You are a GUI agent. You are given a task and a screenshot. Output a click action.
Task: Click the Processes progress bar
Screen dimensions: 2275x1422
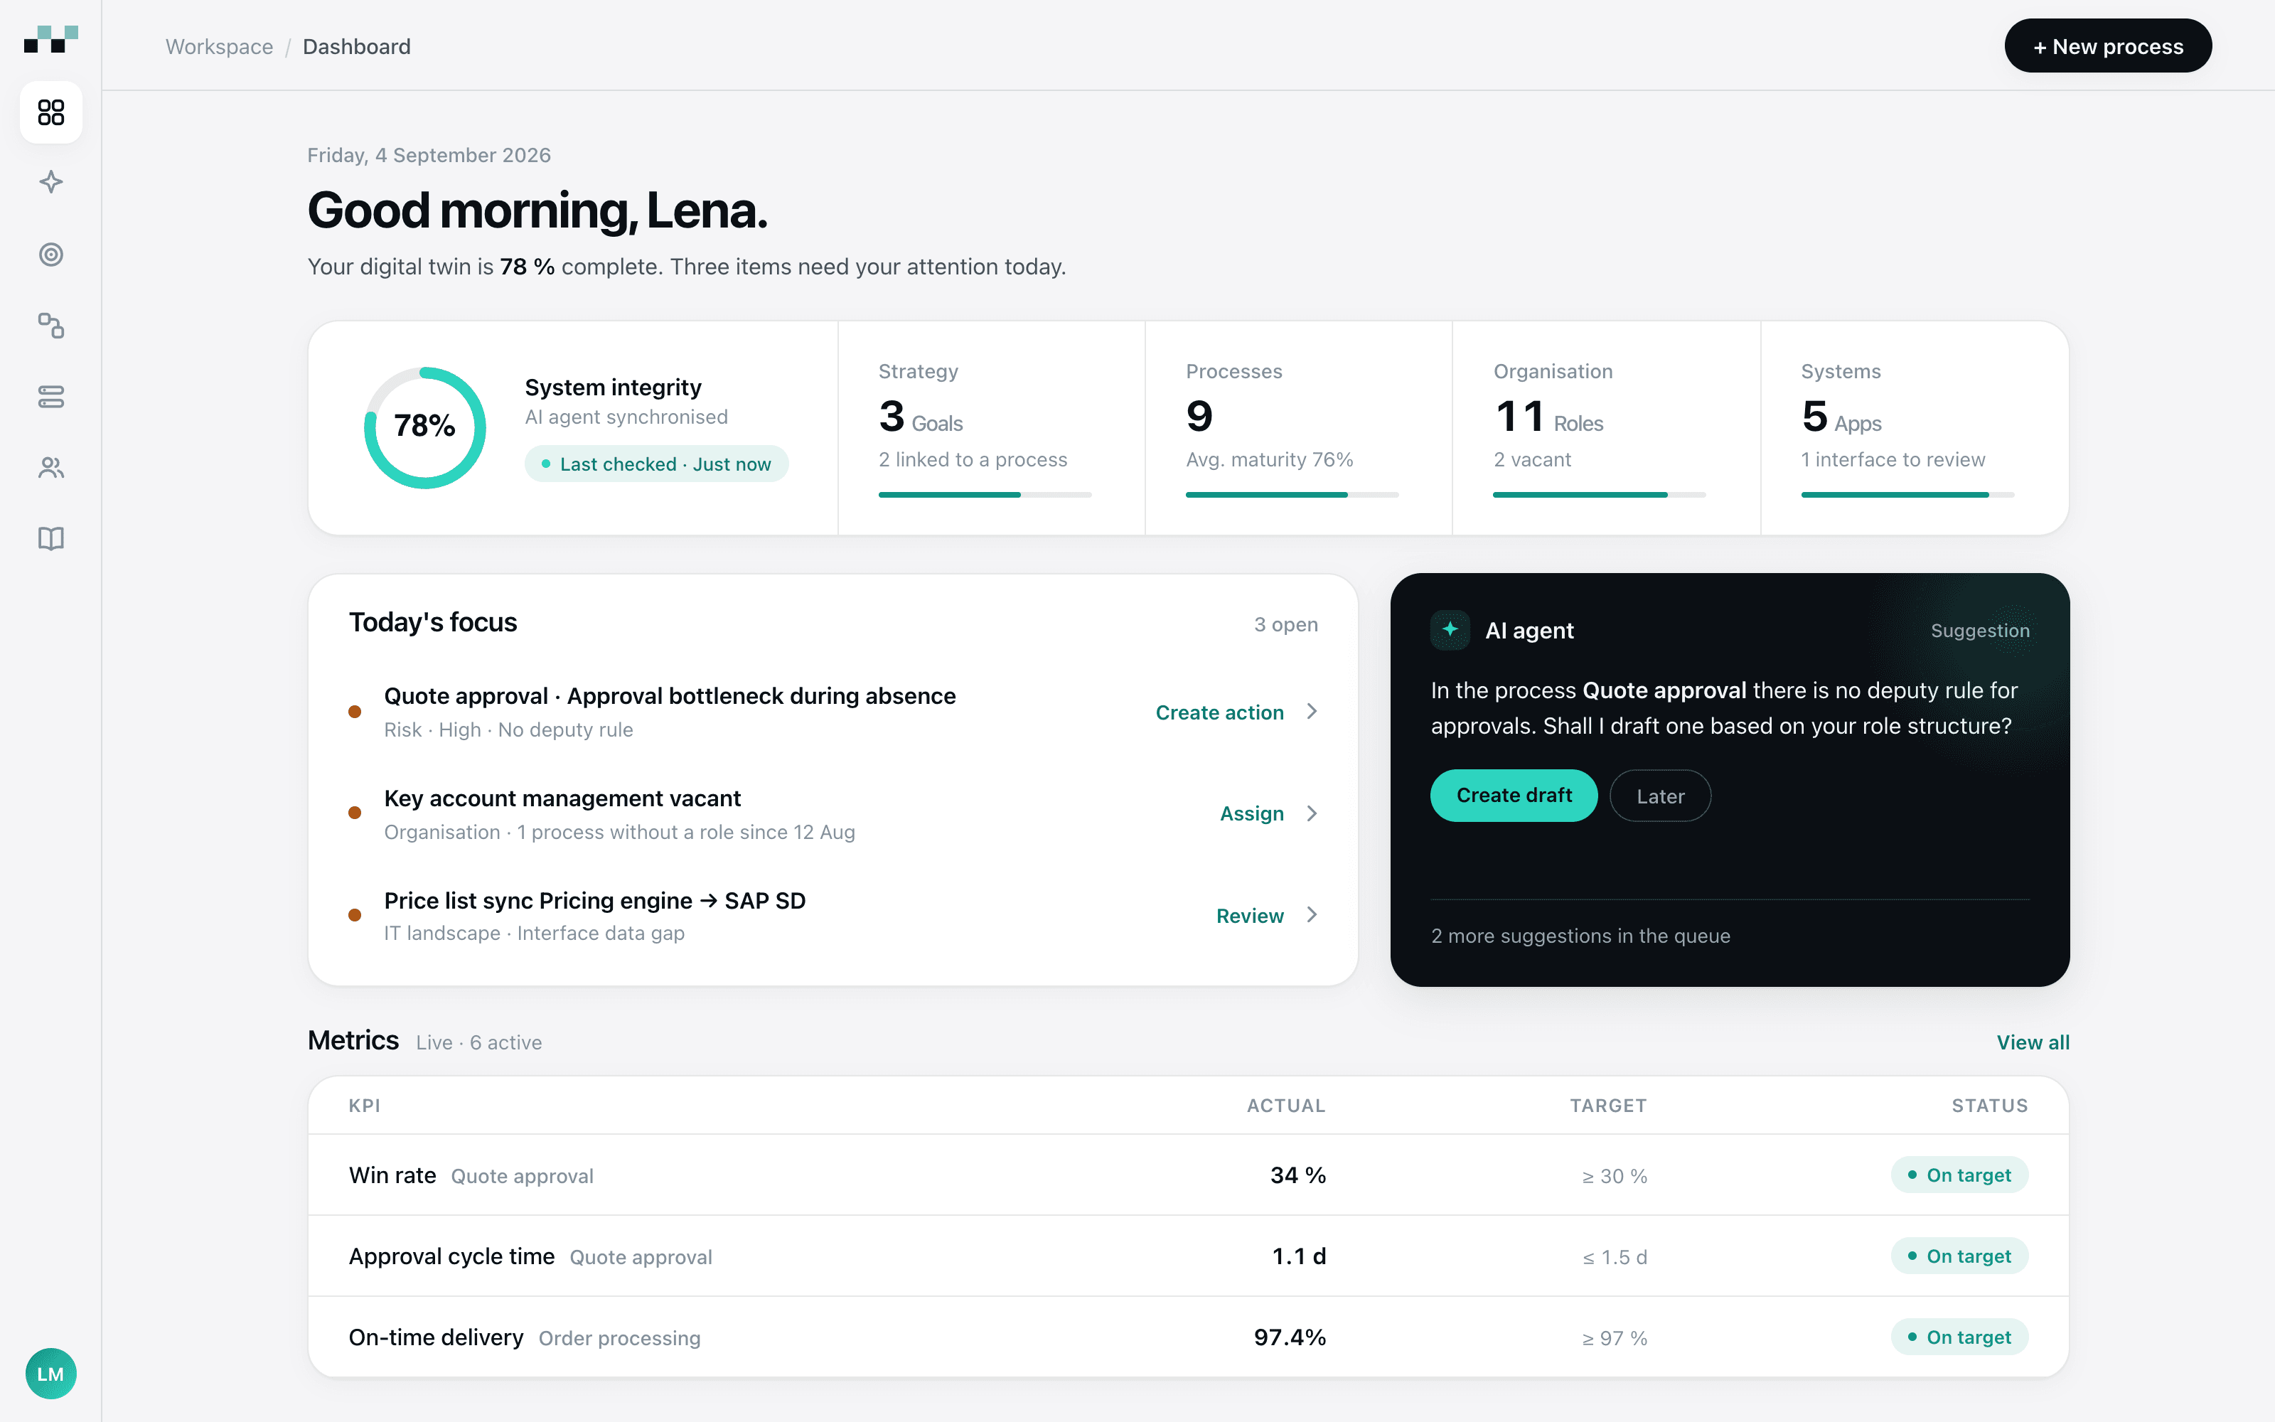click(x=1292, y=495)
